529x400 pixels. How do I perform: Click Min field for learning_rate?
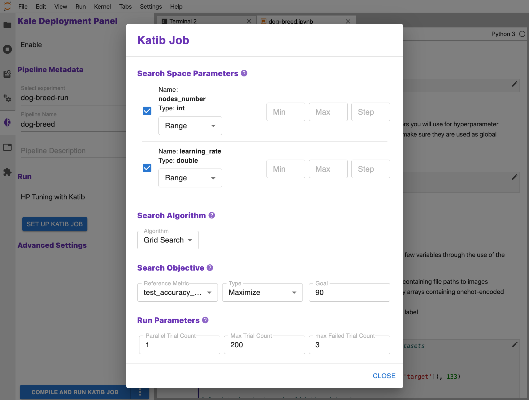pos(286,169)
